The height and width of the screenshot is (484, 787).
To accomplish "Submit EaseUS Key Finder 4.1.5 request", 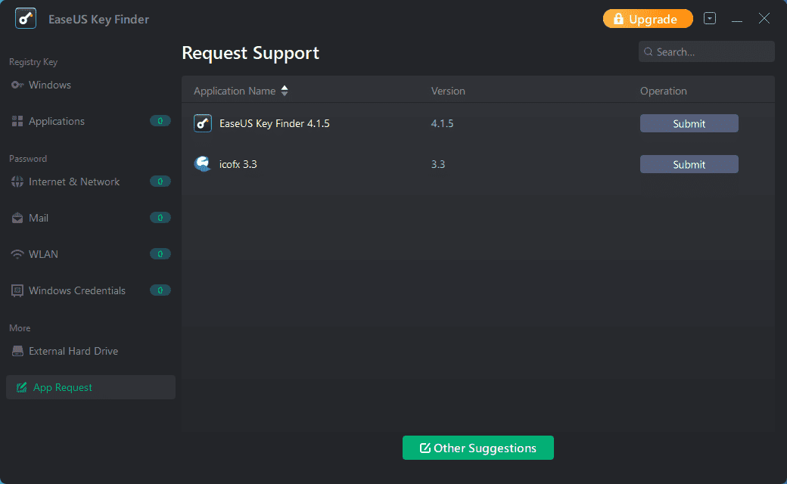I will 689,123.
